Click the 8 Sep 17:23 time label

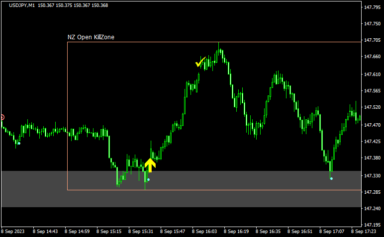click(364, 232)
